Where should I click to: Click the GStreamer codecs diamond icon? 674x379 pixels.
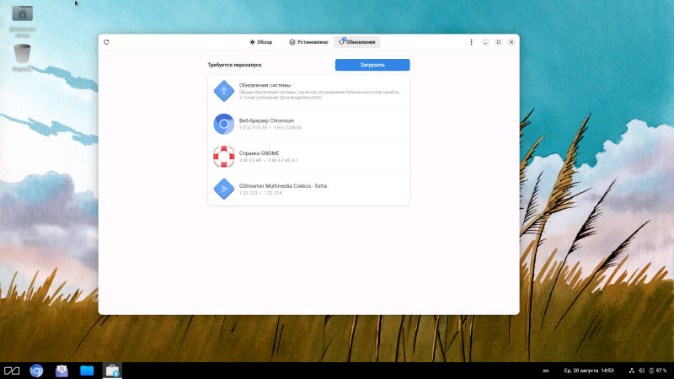(x=223, y=189)
